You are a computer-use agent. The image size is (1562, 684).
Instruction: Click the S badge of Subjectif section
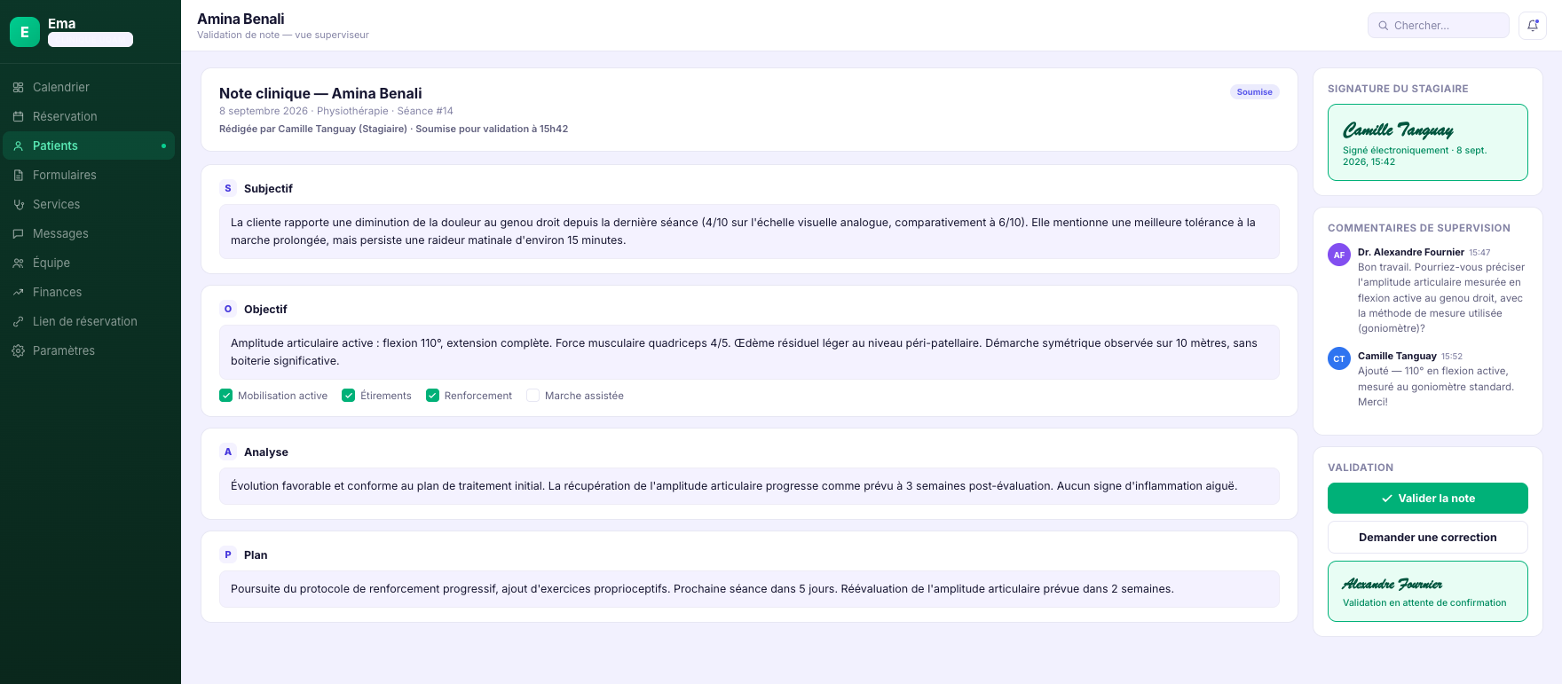(x=228, y=188)
